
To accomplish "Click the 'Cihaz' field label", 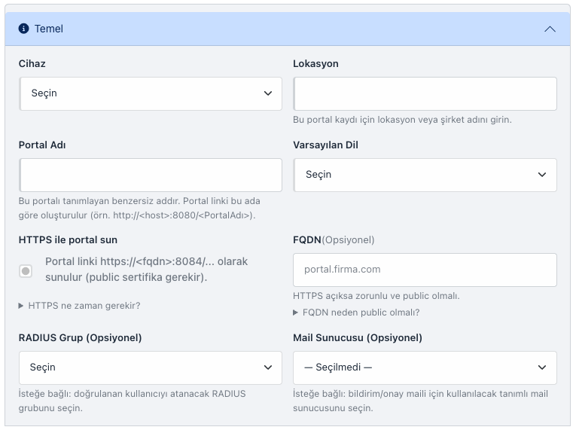I will (x=32, y=63).
